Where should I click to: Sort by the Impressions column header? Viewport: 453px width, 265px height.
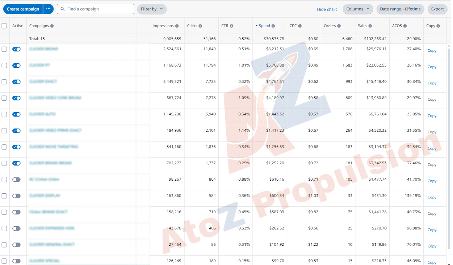pyautogui.click(x=163, y=26)
